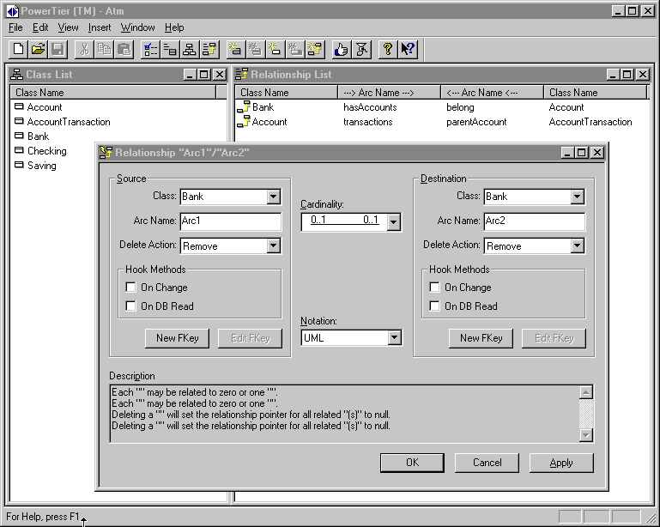The width and height of the screenshot is (660, 527).
Task: Open the Insert menu
Action: click(x=100, y=27)
